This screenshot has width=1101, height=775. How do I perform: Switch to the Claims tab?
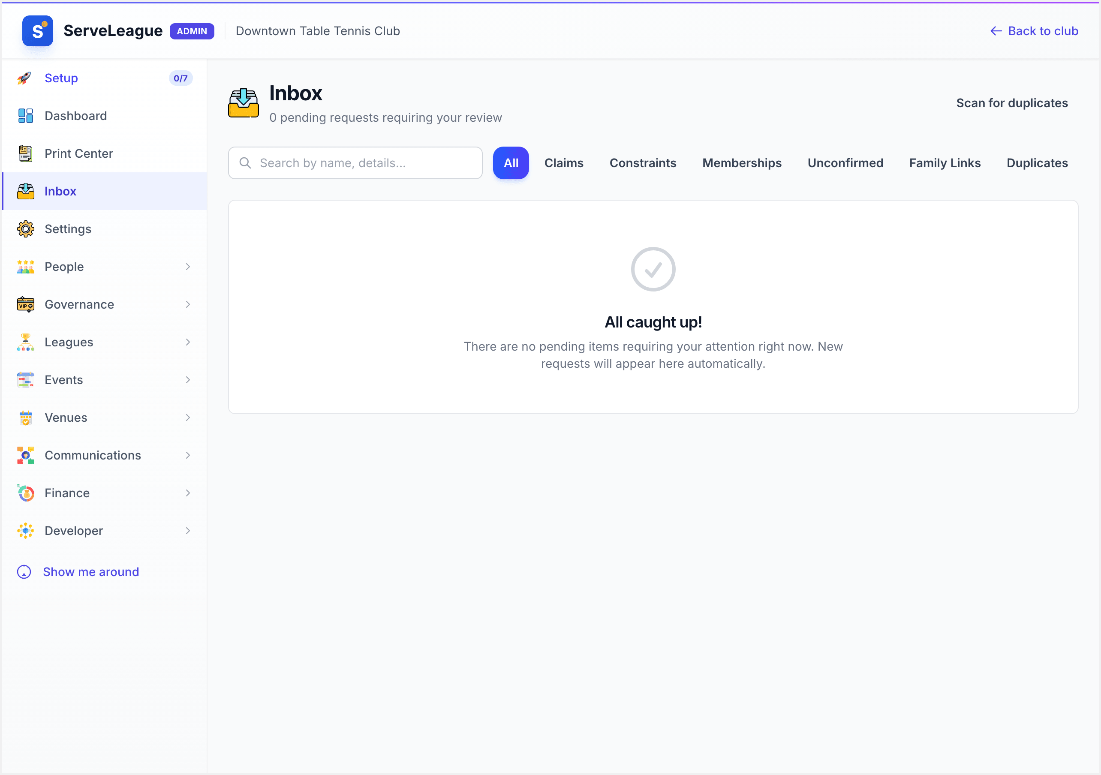pos(564,163)
